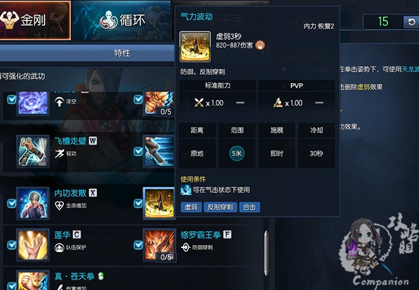This screenshot has height=290, width=419.
Task: Click the 特性 header bar
Action: point(87,53)
